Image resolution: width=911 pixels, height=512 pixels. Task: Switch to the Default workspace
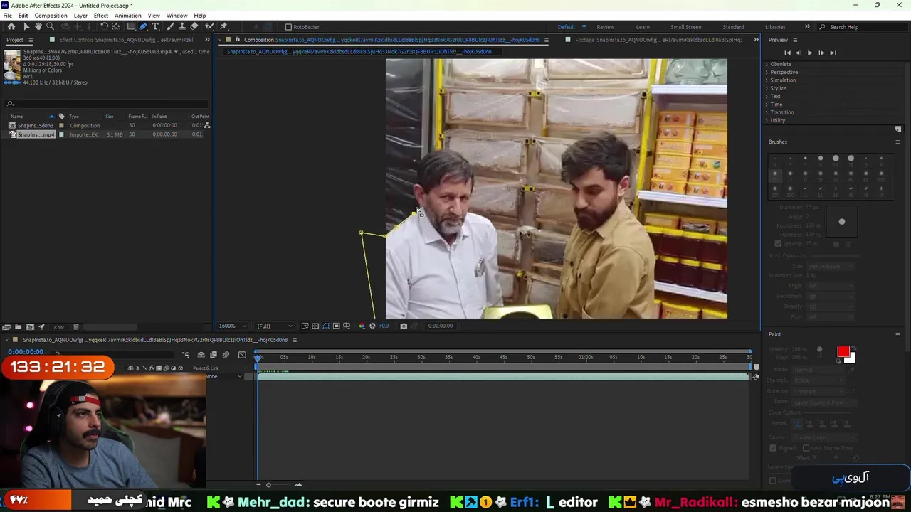567,27
